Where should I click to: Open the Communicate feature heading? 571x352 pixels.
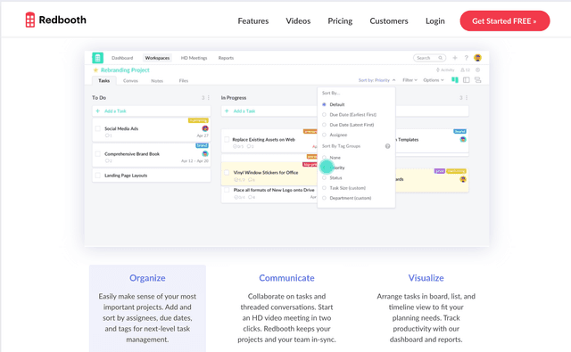point(286,278)
